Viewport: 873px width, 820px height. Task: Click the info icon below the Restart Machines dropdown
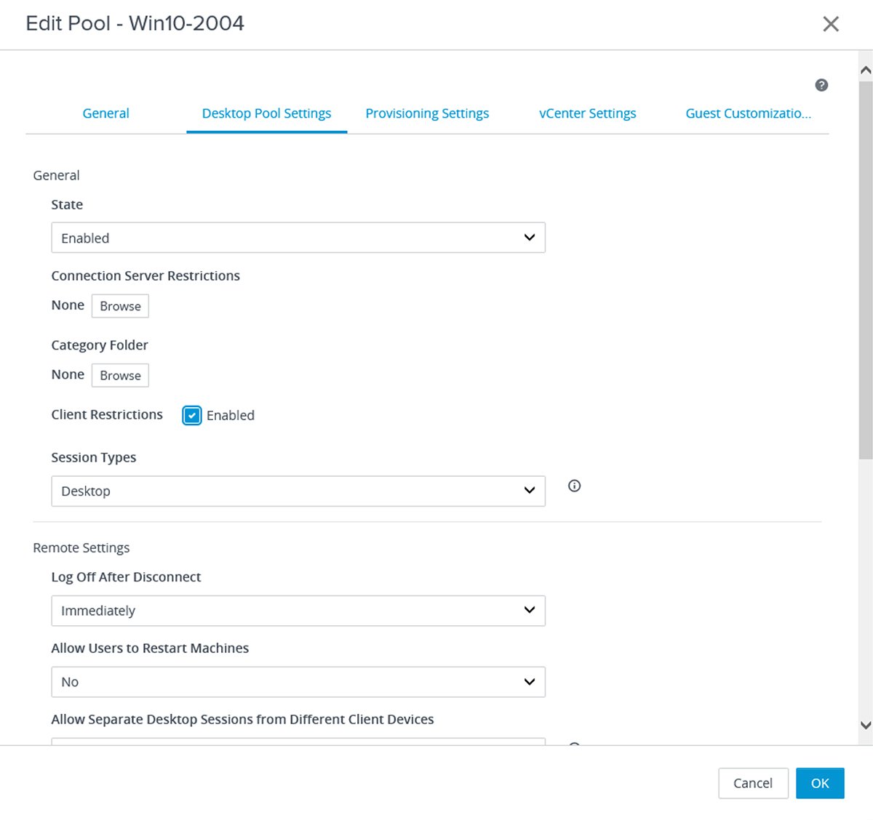(574, 746)
